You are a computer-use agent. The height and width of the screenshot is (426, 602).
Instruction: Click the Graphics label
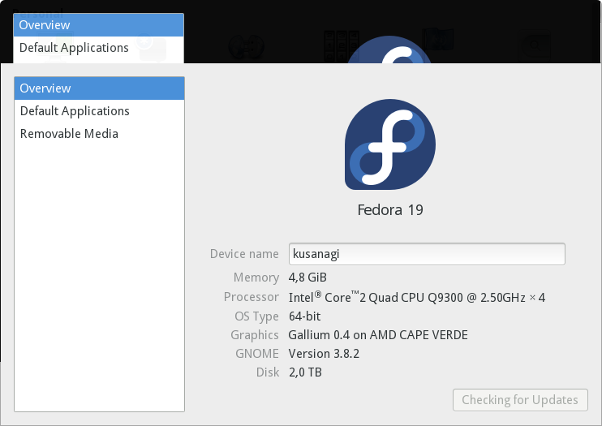(255, 335)
